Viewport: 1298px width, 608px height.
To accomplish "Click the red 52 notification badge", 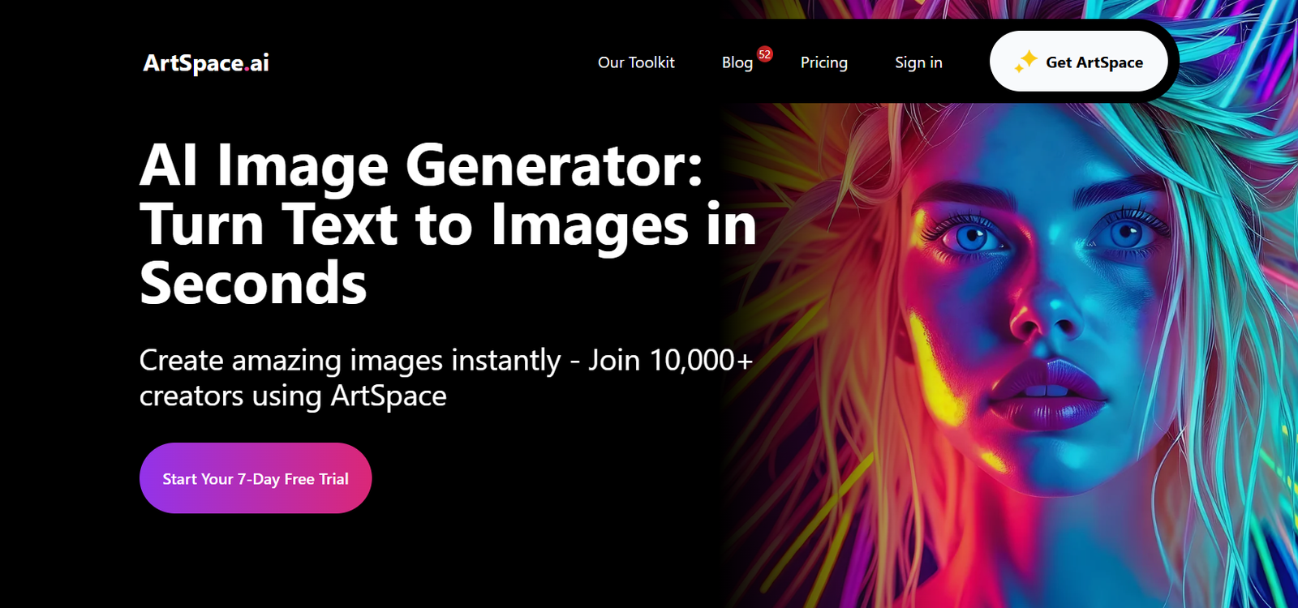I will coord(765,54).
